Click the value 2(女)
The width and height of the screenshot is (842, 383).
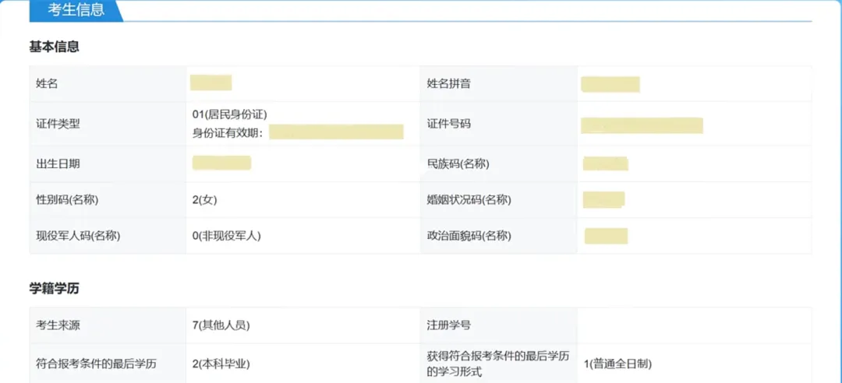204,200
